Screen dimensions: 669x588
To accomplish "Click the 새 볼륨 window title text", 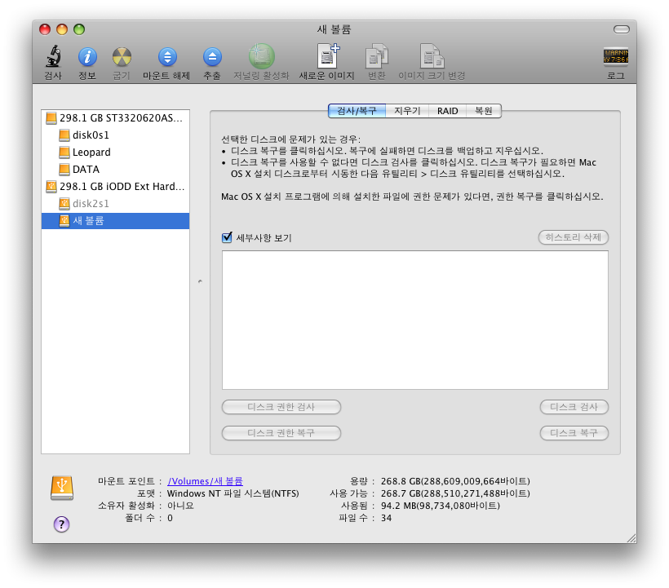I will pyautogui.click(x=334, y=29).
